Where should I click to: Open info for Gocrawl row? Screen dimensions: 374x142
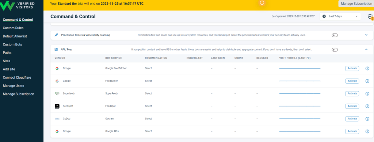[367, 119]
